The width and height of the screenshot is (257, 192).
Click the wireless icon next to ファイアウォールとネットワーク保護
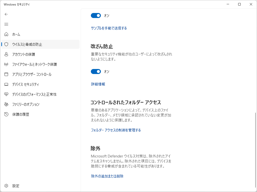pyautogui.click(x=6, y=64)
